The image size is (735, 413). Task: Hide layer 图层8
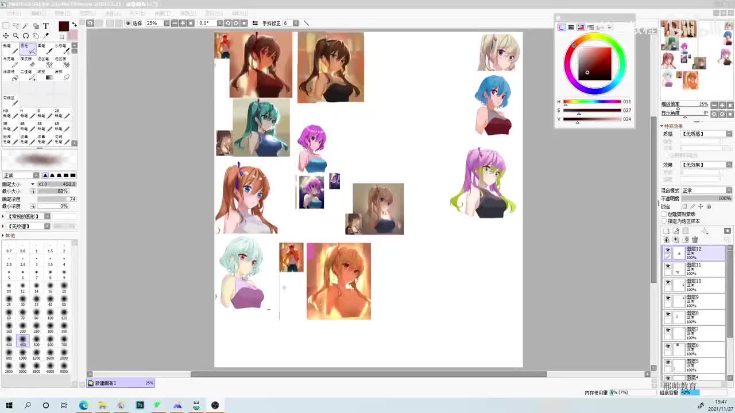pyautogui.click(x=667, y=314)
